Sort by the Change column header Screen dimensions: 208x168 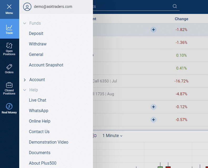(181, 19)
